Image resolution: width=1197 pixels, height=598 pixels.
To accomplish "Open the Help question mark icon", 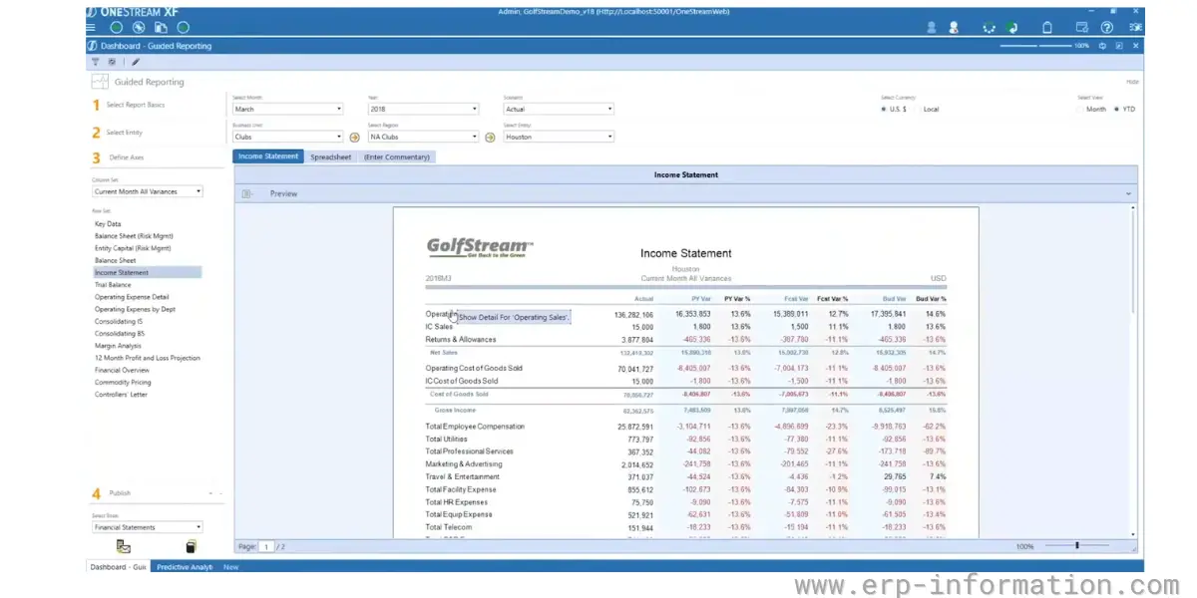I will (1107, 28).
